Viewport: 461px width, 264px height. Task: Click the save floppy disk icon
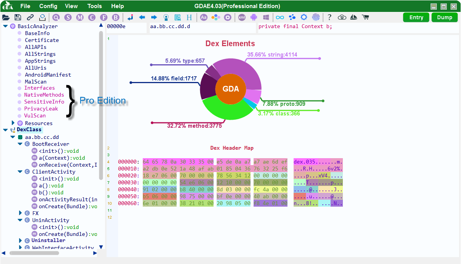point(18,17)
